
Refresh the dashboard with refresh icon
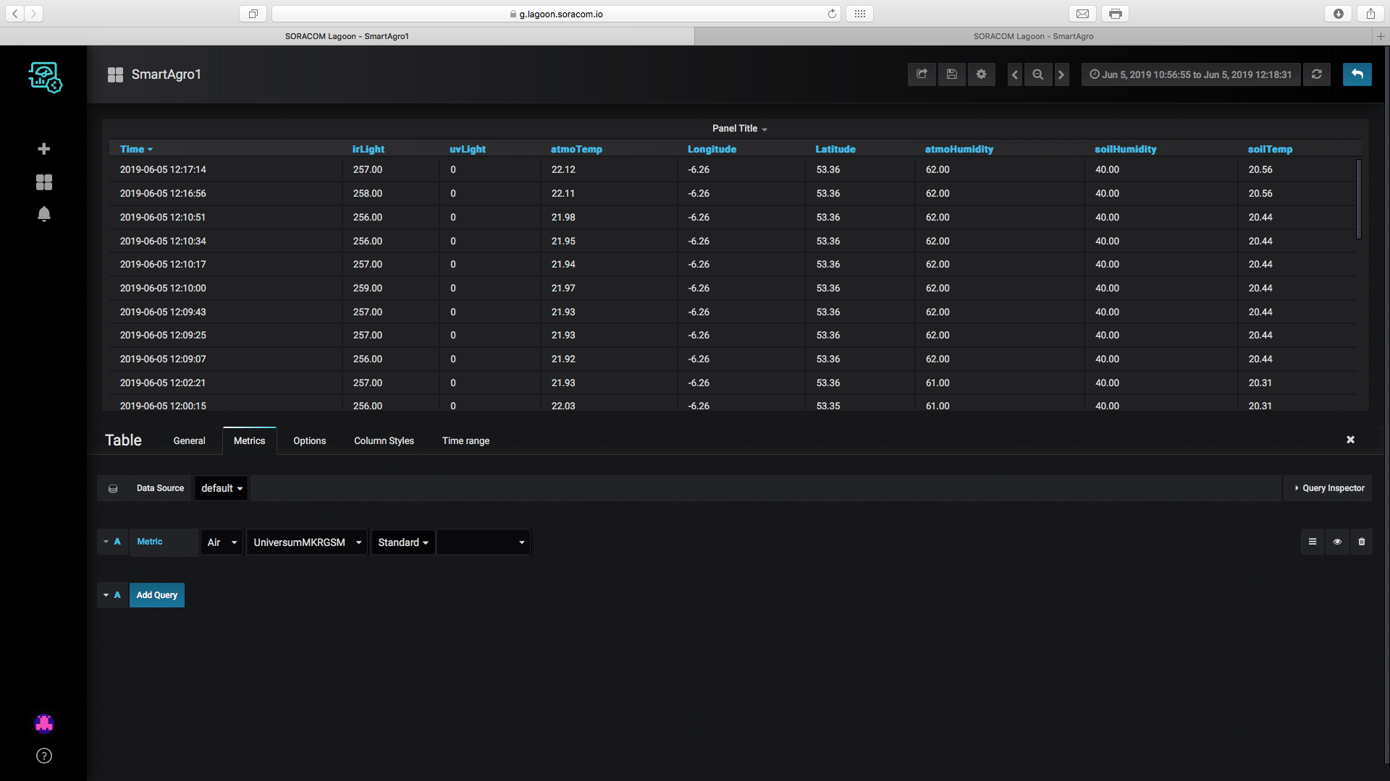point(1317,74)
